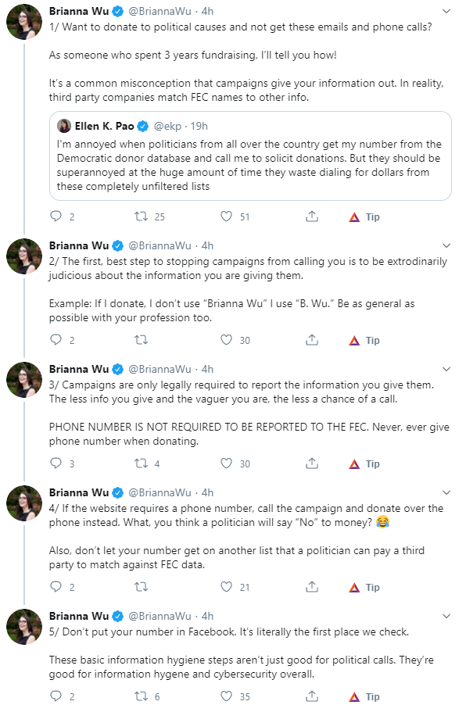The image size is (459, 712).
Task: Open the chevron menu on the 5/ tweet
Action: (x=446, y=616)
